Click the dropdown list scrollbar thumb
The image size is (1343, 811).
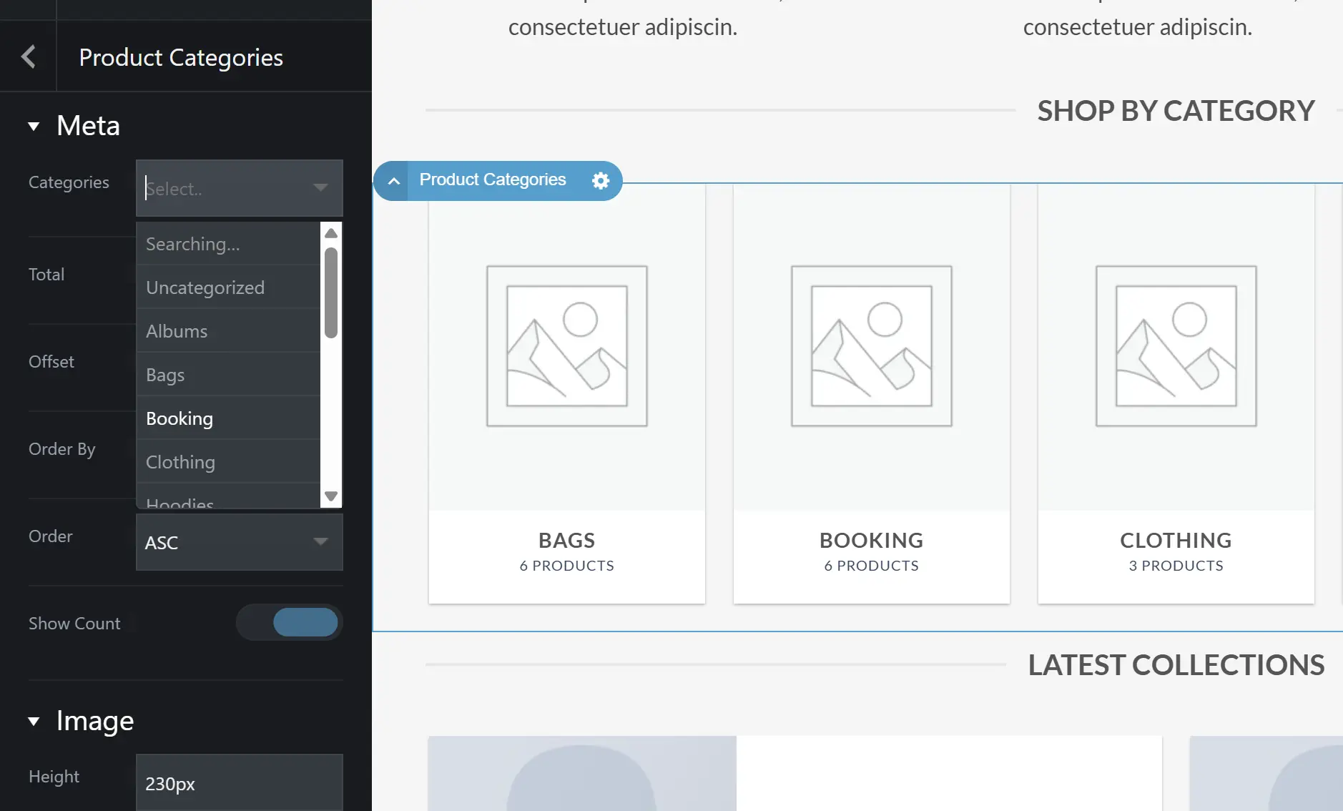click(331, 293)
